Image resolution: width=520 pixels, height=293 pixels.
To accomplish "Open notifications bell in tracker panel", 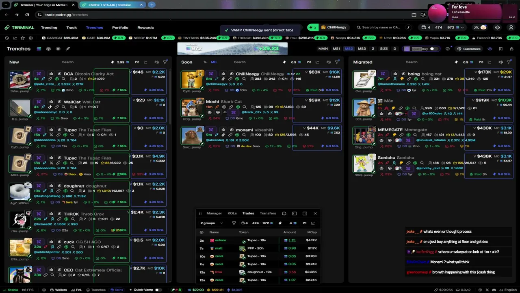I will [284, 213].
